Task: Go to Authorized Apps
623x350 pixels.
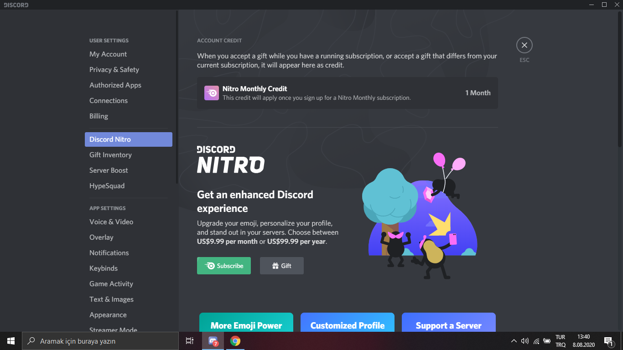Action: tap(129, 85)
